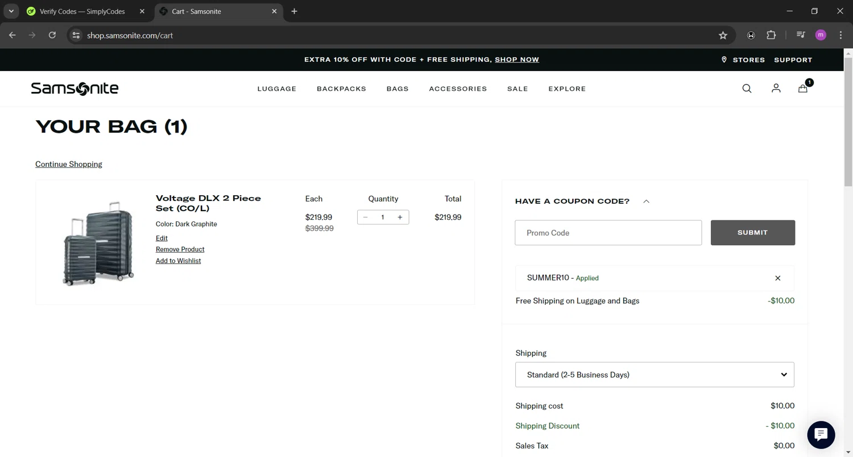Open the tab search dropdown arrow
This screenshot has height=457, width=853.
click(11, 11)
